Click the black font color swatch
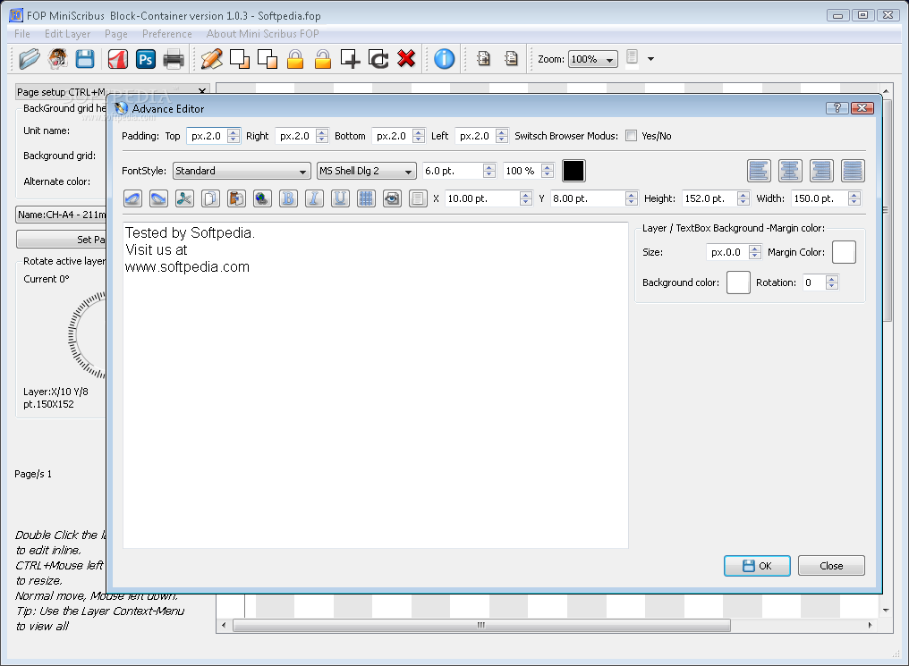The width and height of the screenshot is (909, 666). tap(573, 171)
